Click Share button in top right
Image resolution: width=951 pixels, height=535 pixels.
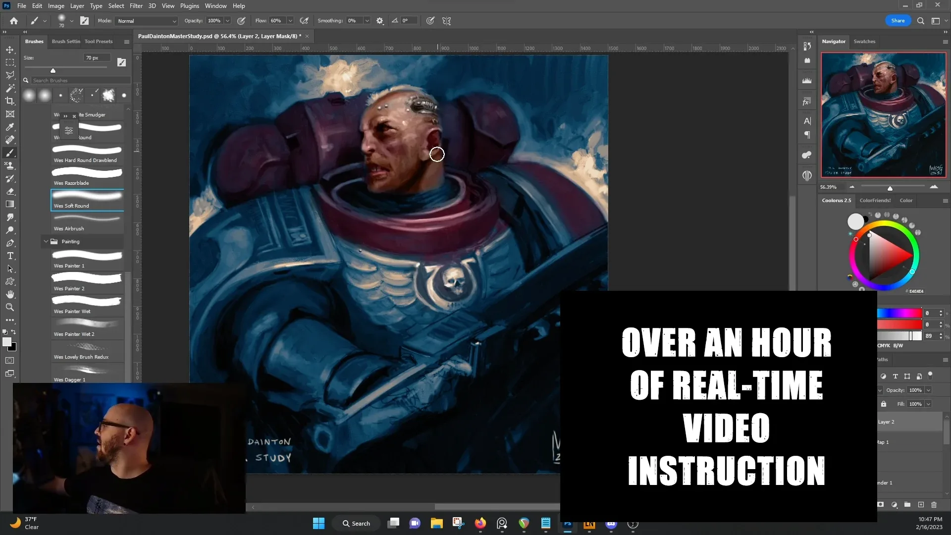(x=898, y=20)
